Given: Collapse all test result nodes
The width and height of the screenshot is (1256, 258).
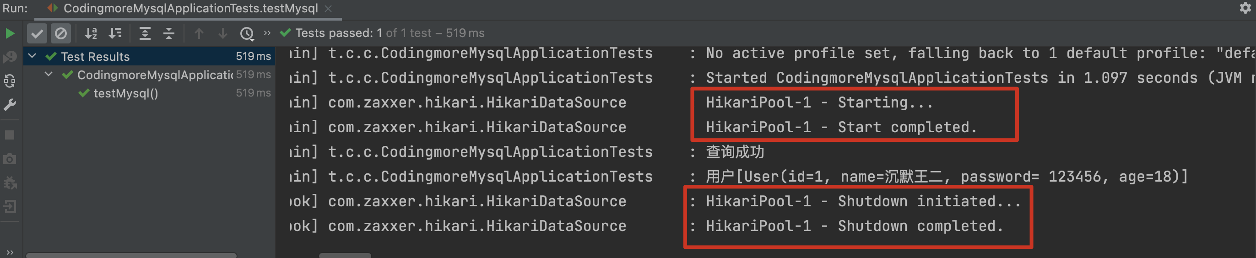Looking at the screenshot, I should pos(169,33).
